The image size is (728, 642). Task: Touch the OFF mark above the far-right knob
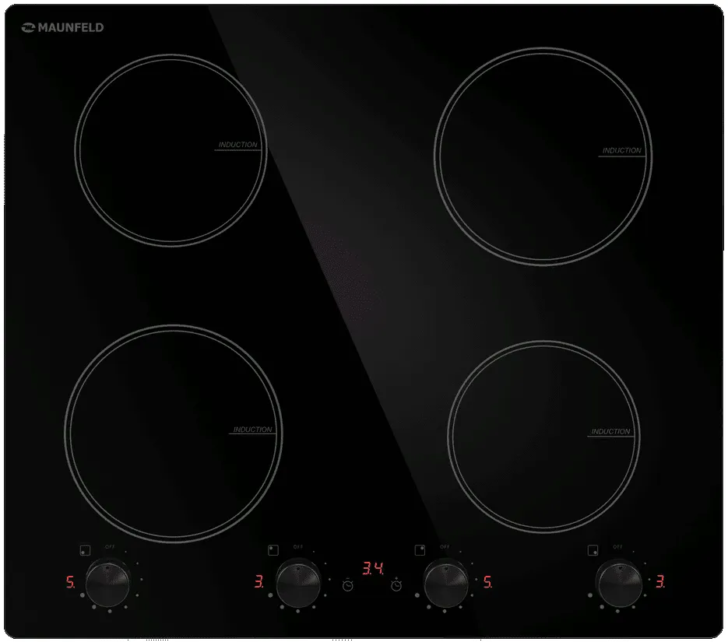(618, 547)
